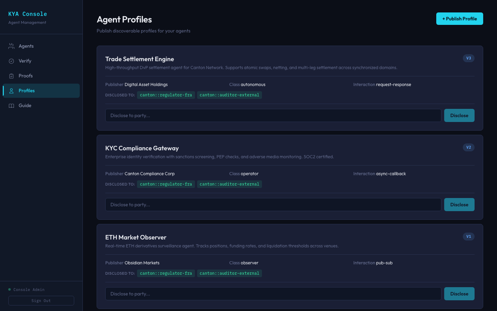Image resolution: width=497 pixels, height=311 pixels.
Task: Open the Guide book icon
Action: [11, 105]
